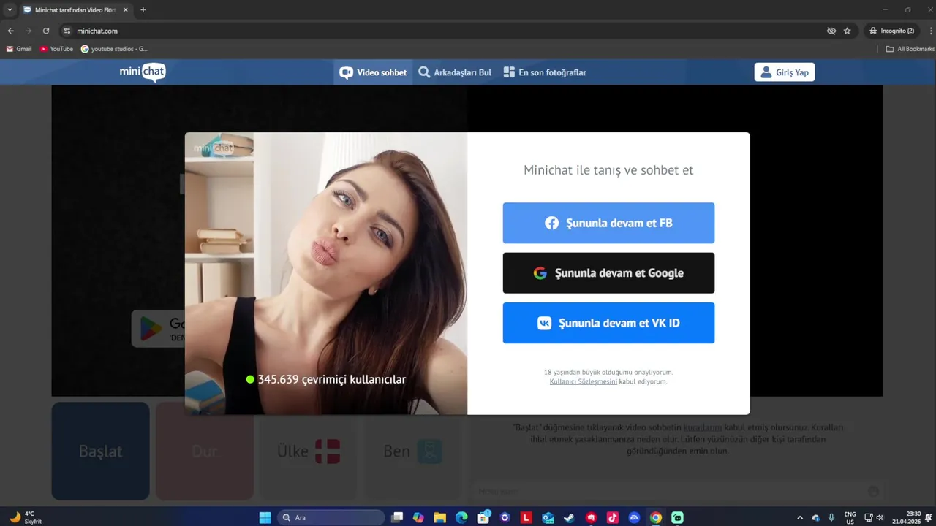Open a new browser tab

(143, 10)
